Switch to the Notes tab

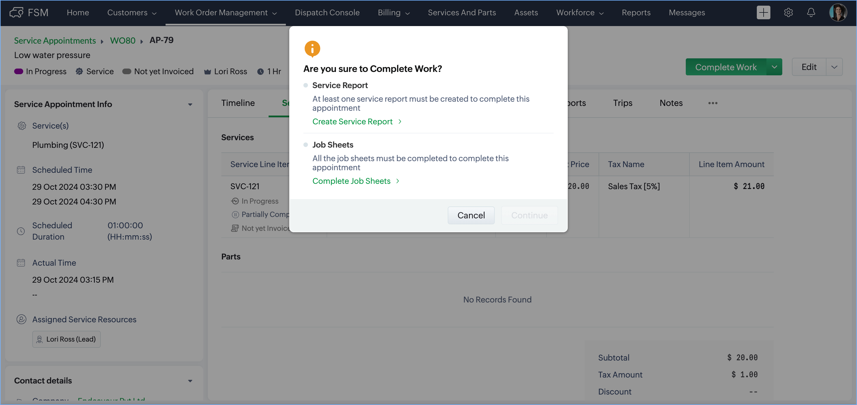tap(671, 103)
